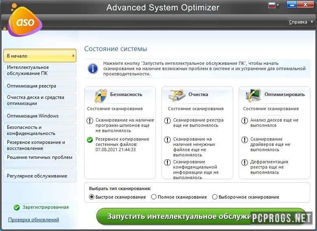The height and width of the screenshot is (231, 317).
Task: Open Оптимизация Windows section
Action: point(40,115)
